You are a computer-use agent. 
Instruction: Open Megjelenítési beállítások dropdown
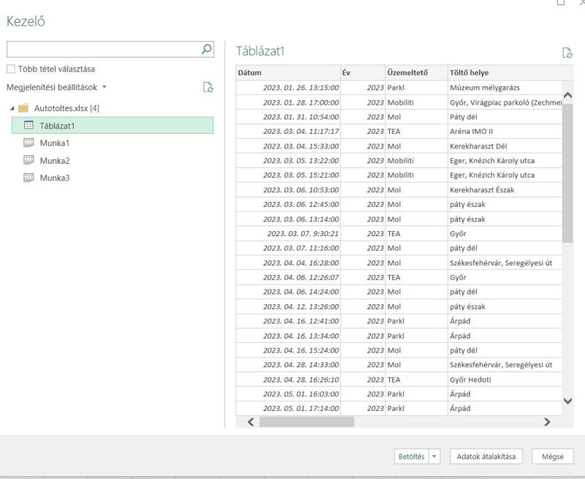click(56, 87)
